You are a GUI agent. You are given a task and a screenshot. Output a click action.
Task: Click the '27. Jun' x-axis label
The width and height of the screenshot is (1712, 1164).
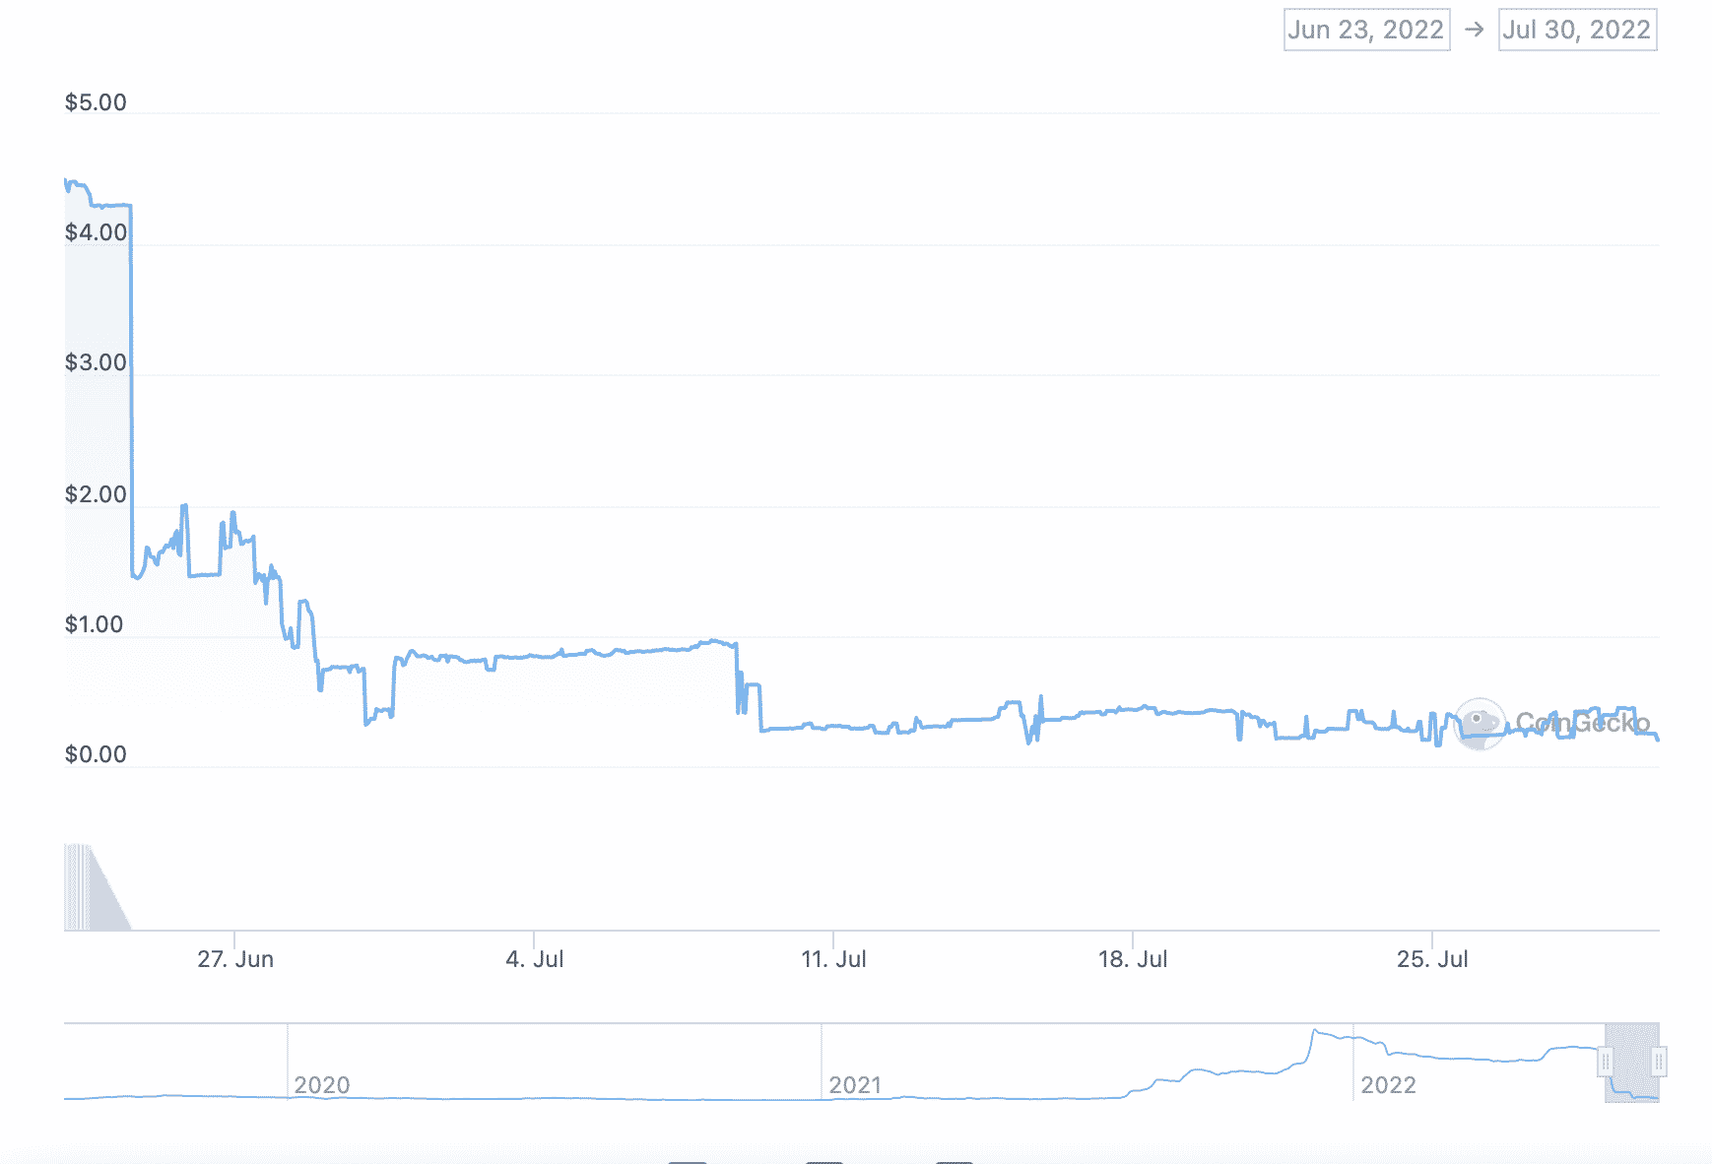(235, 959)
